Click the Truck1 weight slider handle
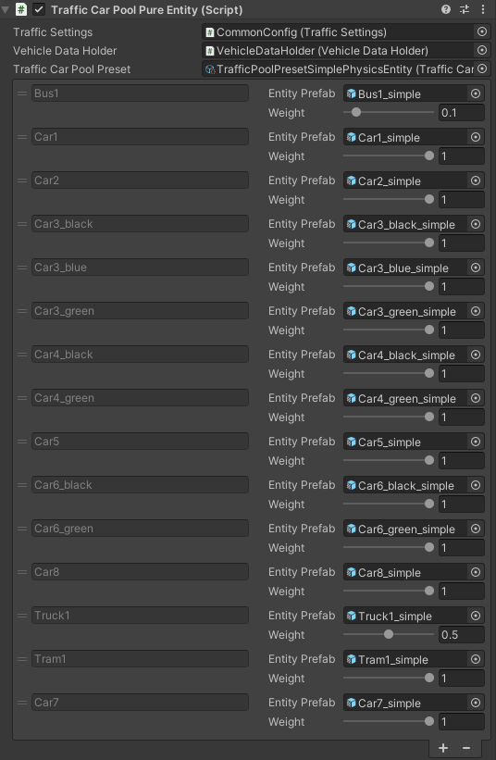This screenshot has width=496, height=760. [x=389, y=634]
